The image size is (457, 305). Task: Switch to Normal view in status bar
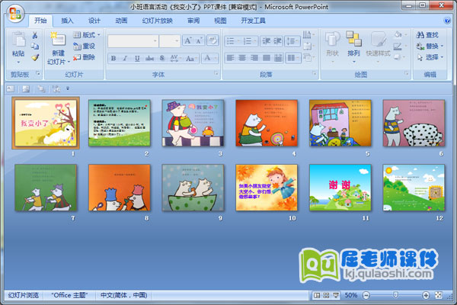316,295
